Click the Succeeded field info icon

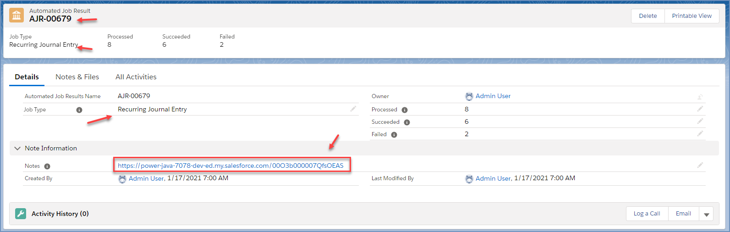[x=407, y=122]
